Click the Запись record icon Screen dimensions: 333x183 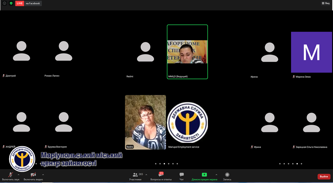click(227, 175)
